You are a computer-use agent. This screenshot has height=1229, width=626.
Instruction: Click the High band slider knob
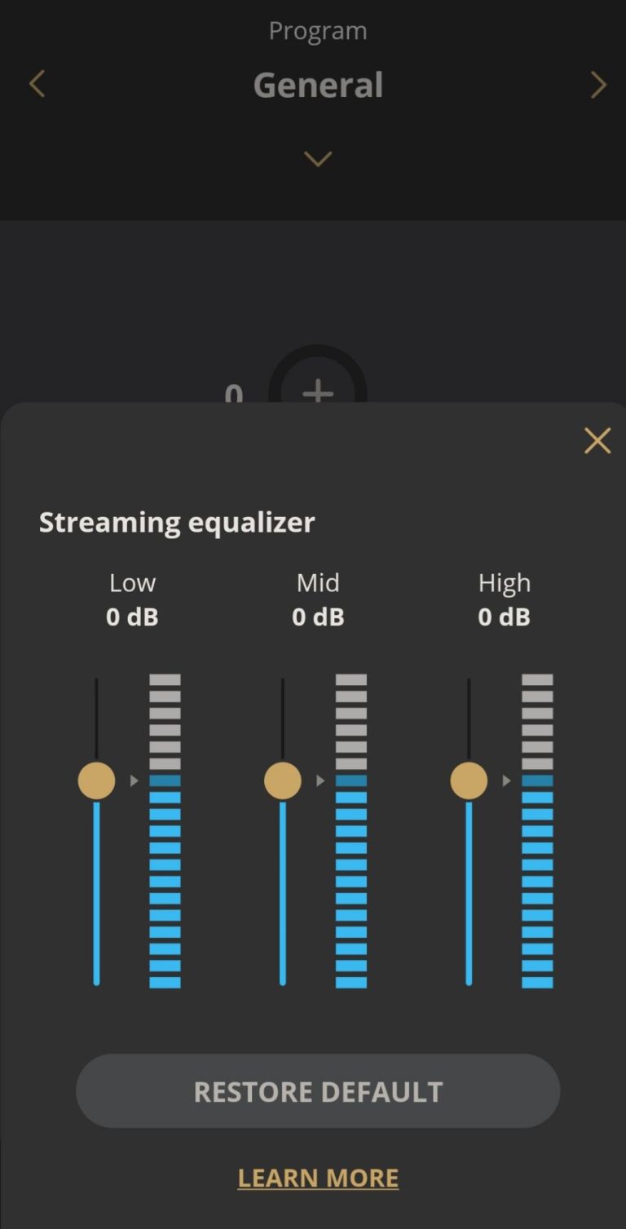click(x=469, y=780)
